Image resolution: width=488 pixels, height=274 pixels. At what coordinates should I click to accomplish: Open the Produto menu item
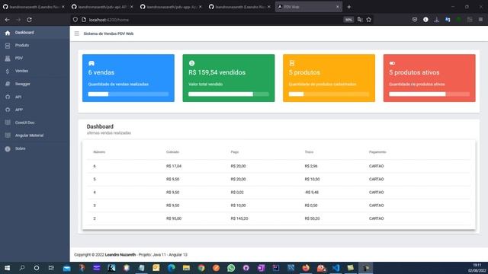[x=22, y=46]
